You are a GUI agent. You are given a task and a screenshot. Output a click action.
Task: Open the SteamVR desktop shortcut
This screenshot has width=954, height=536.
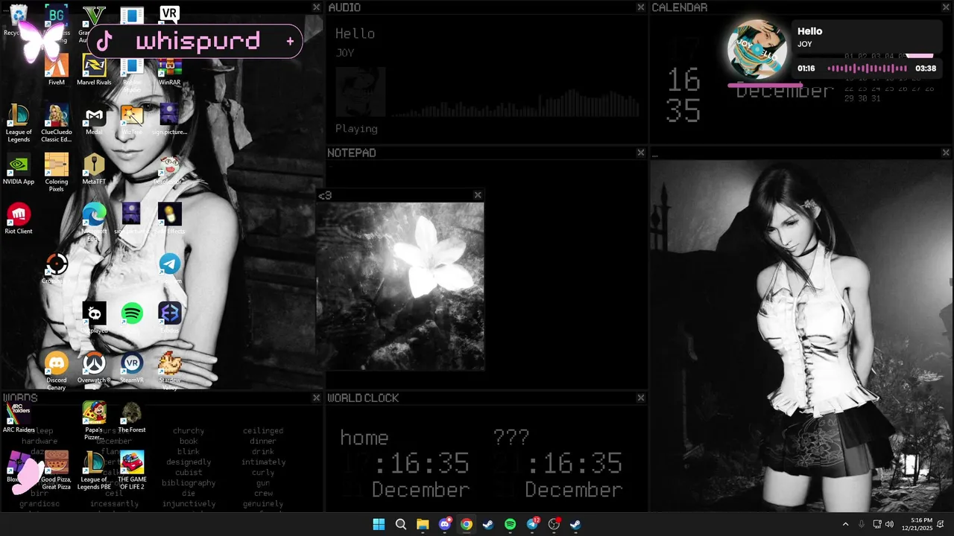132,368
